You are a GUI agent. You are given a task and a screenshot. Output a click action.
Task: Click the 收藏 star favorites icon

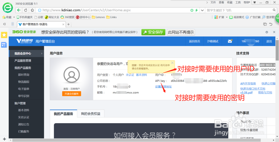(x=4, y=17)
